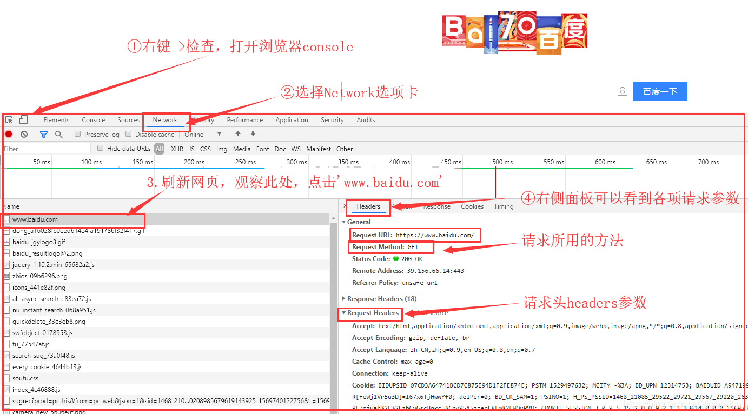Filter requests by Doc
Image resolution: width=748 pixels, height=414 pixels.
click(280, 149)
